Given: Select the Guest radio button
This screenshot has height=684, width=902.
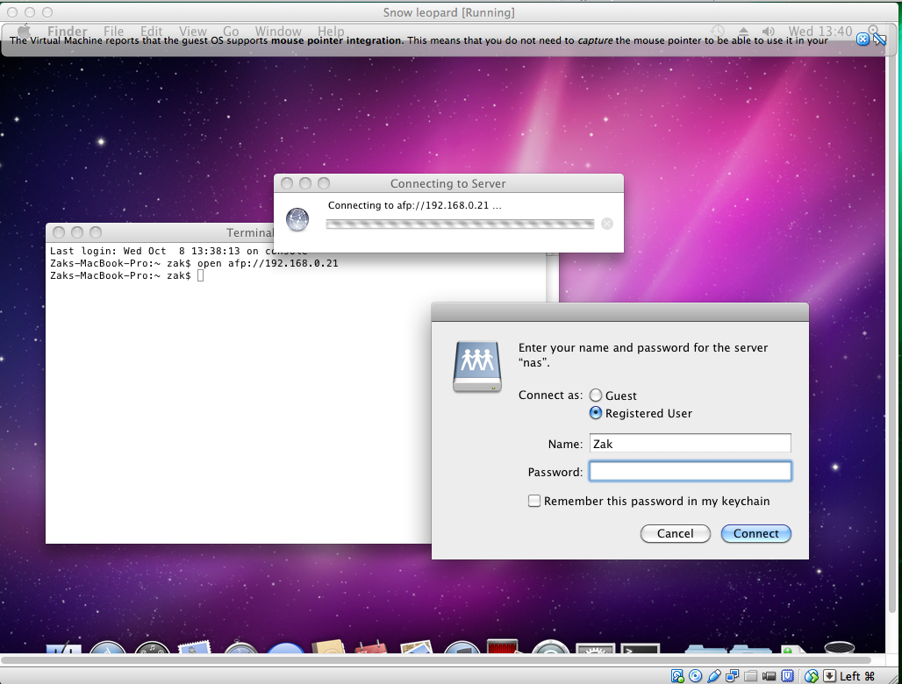Looking at the screenshot, I should [596, 395].
